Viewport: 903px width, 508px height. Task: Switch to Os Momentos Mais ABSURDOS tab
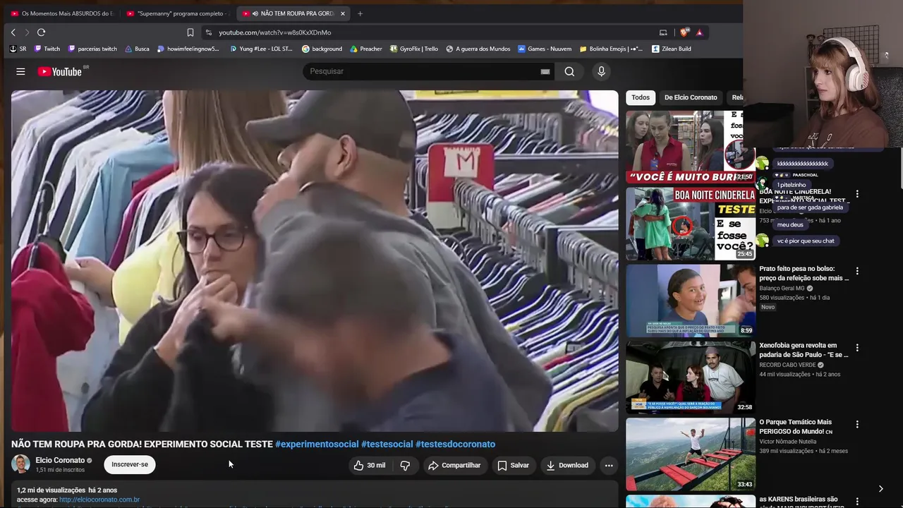click(x=62, y=13)
